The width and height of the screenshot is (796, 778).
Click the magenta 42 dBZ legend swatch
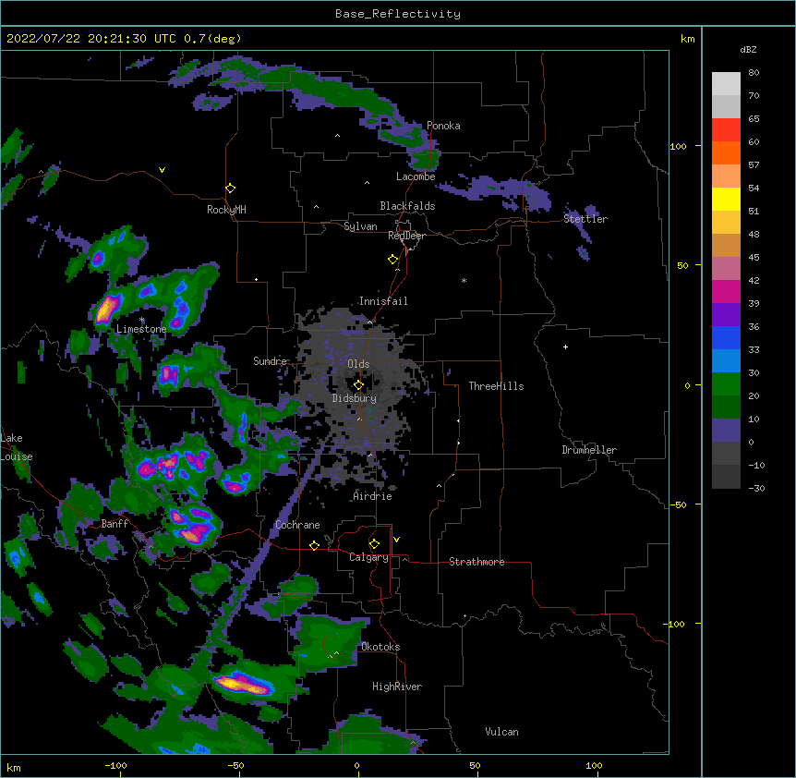(726, 291)
